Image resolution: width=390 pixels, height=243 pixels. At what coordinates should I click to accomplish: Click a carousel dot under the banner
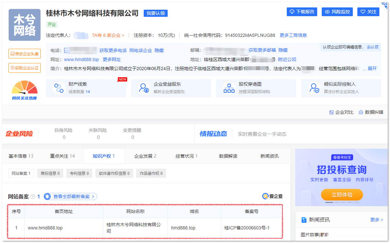tap(329, 202)
